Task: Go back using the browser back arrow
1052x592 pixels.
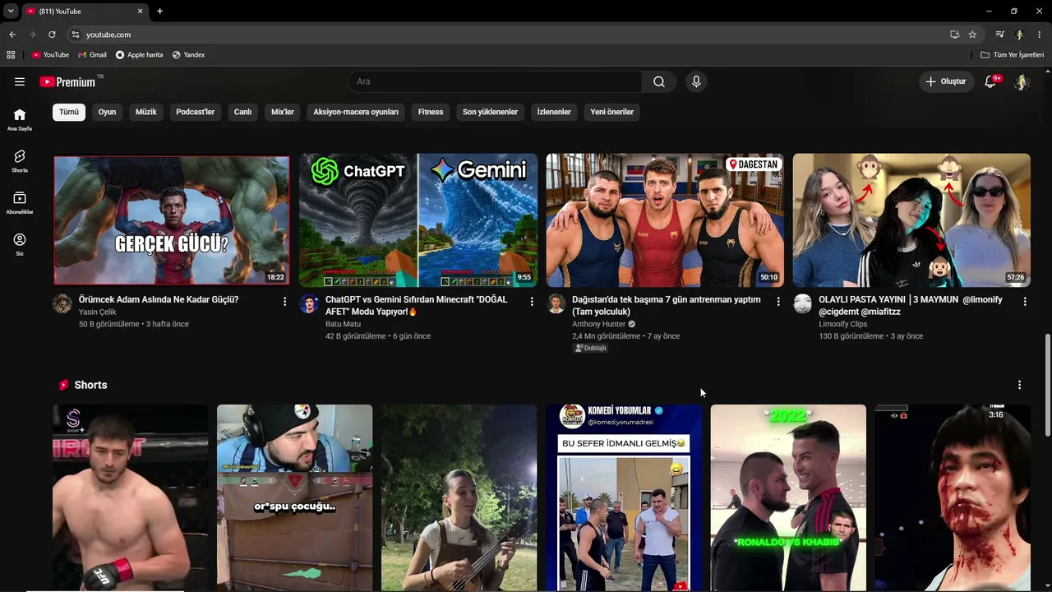Action: coord(12,35)
